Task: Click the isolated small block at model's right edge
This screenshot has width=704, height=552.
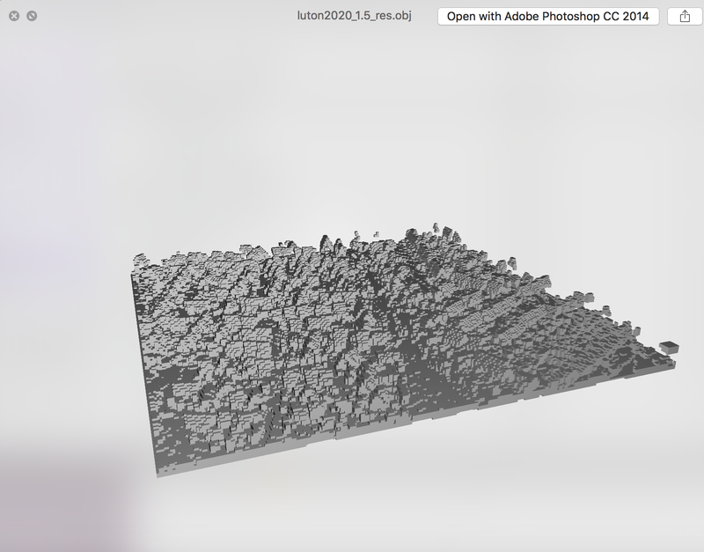Action: point(669,346)
